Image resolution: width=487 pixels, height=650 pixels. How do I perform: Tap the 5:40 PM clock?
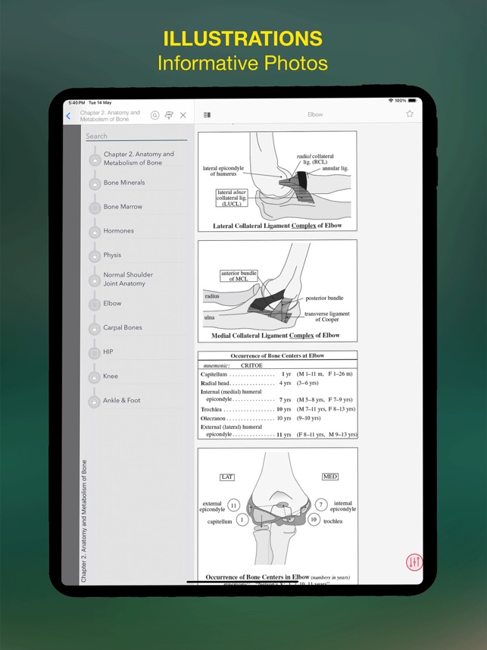[76, 102]
